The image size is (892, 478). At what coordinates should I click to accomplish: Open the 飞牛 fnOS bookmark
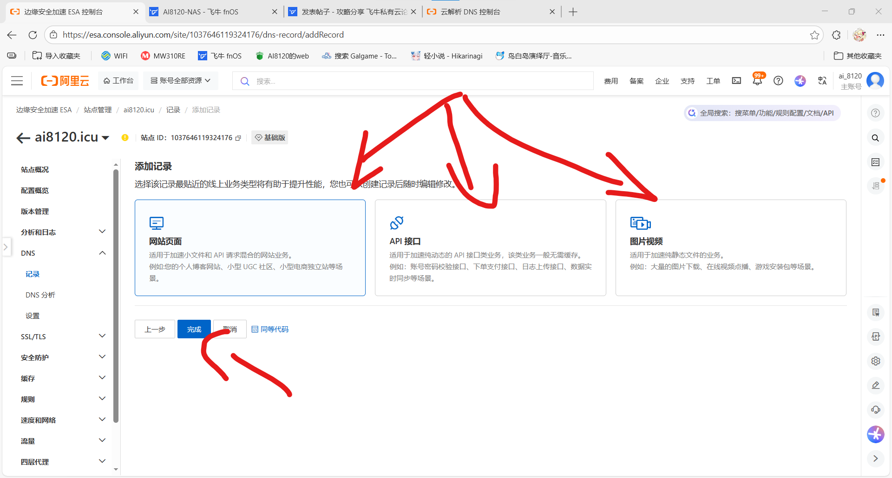(220, 56)
